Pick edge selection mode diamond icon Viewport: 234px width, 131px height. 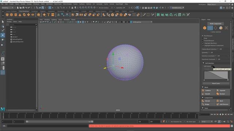coord(215,28)
